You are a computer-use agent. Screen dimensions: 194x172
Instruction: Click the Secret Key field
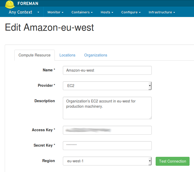point(107,146)
